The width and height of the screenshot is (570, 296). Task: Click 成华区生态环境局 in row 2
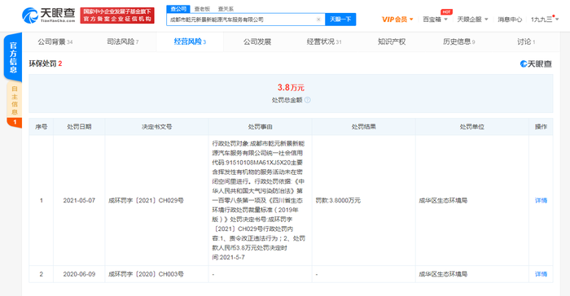coord(443,274)
